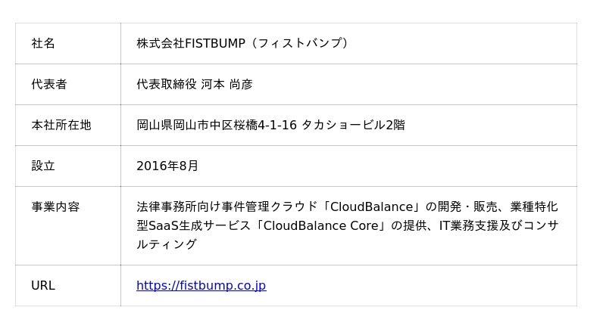Viewport: 606px width, 329px height.
Task: Click the 株式会社FISTBUMP company name text
Action: (x=191, y=44)
